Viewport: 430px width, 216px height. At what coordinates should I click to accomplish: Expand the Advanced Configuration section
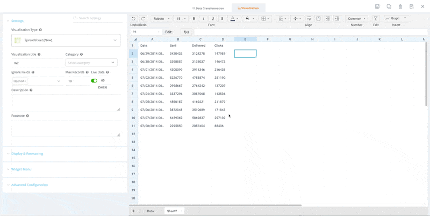[29, 185]
